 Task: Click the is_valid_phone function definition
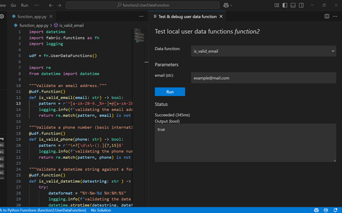76,139
